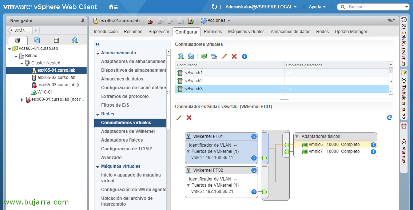Show info for vmk5 adapter
The image size is (413, 210).
pos(254,191)
